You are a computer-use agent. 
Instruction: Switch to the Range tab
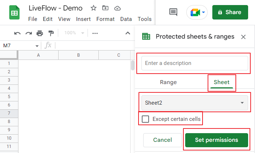168,82
